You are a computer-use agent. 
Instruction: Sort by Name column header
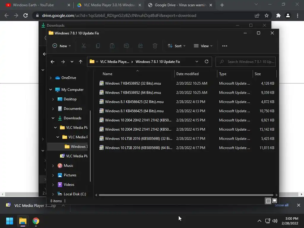coord(107,74)
